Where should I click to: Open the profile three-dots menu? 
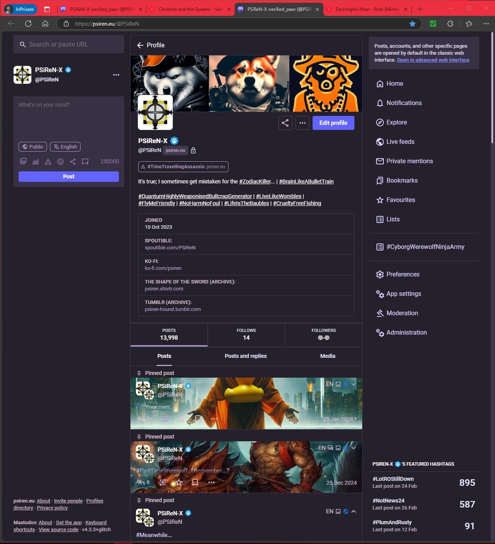click(x=302, y=123)
